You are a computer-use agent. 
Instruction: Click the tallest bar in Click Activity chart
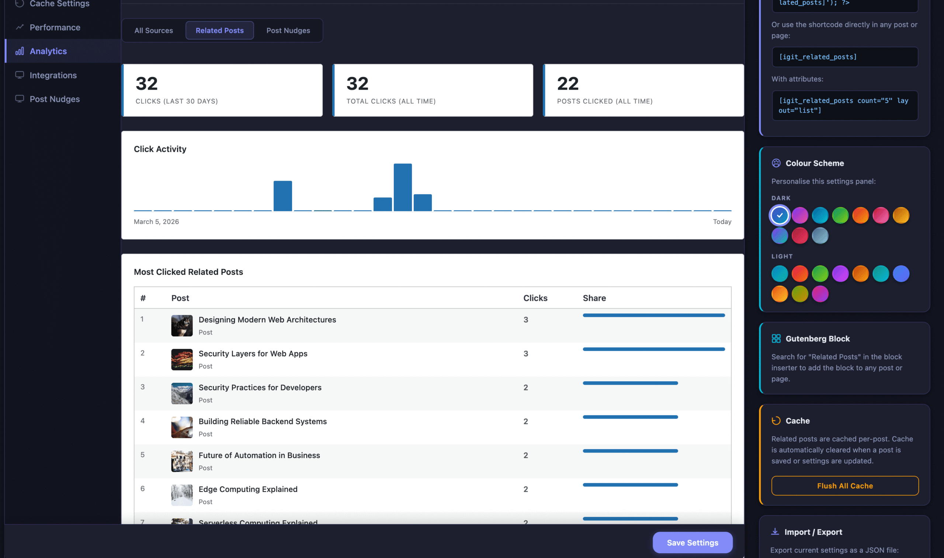point(403,187)
